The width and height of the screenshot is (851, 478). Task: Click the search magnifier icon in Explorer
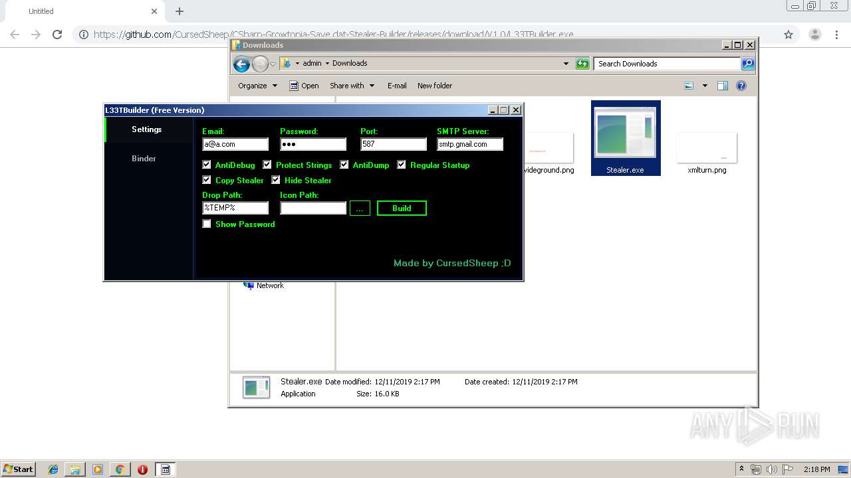[x=748, y=64]
